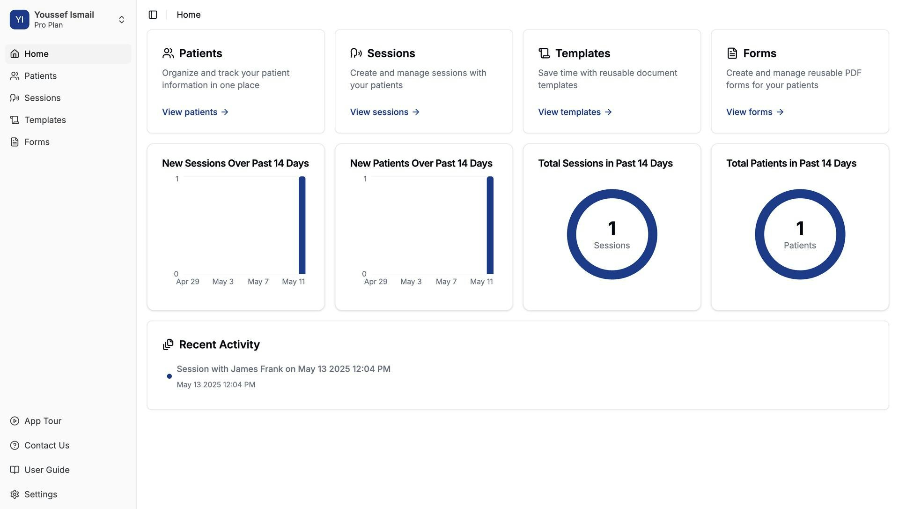899x509 pixels.
Task: Expand the Youssef Ismail account switcher
Action: pos(121,20)
